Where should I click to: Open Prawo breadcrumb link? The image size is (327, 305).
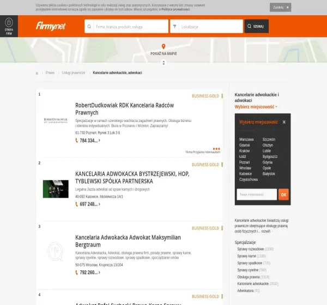(50, 73)
